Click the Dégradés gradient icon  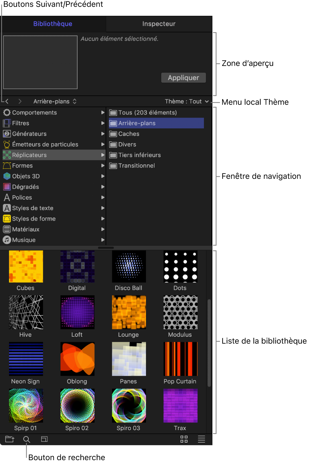7,187
